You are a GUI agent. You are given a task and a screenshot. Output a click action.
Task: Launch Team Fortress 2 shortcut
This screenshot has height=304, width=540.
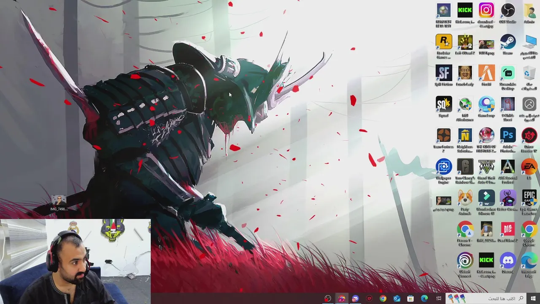(x=443, y=140)
